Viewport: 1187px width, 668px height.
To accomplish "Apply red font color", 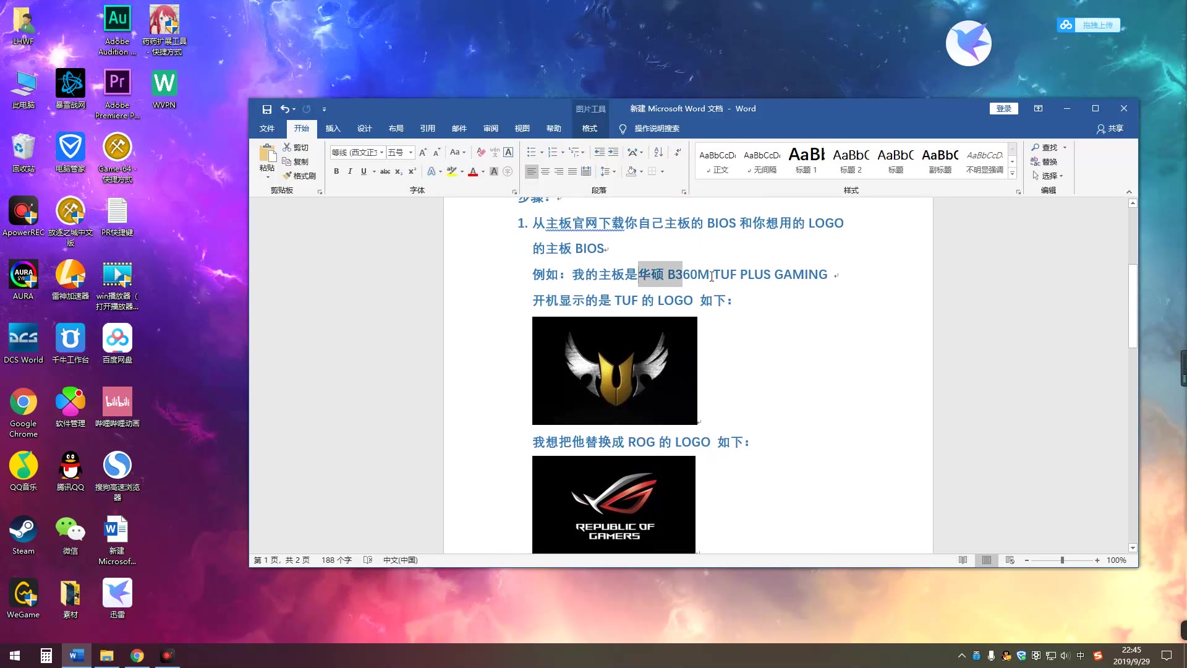I will pyautogui.click(x=473, y=171).
